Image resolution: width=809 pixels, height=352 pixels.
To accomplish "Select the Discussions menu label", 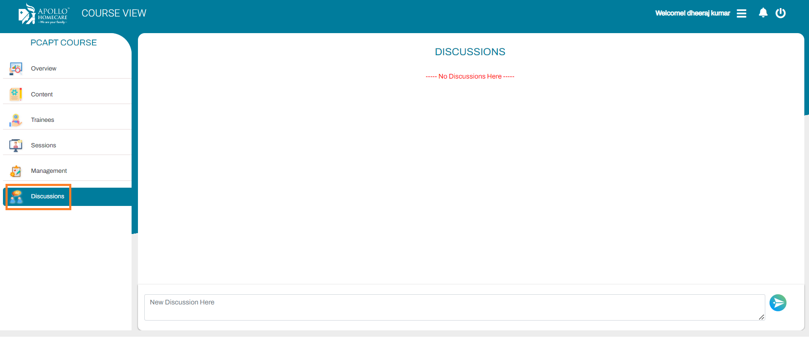I will [x=48, y=196].
